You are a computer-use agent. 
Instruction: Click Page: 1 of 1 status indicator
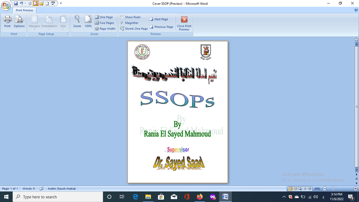tap(10, 189)
